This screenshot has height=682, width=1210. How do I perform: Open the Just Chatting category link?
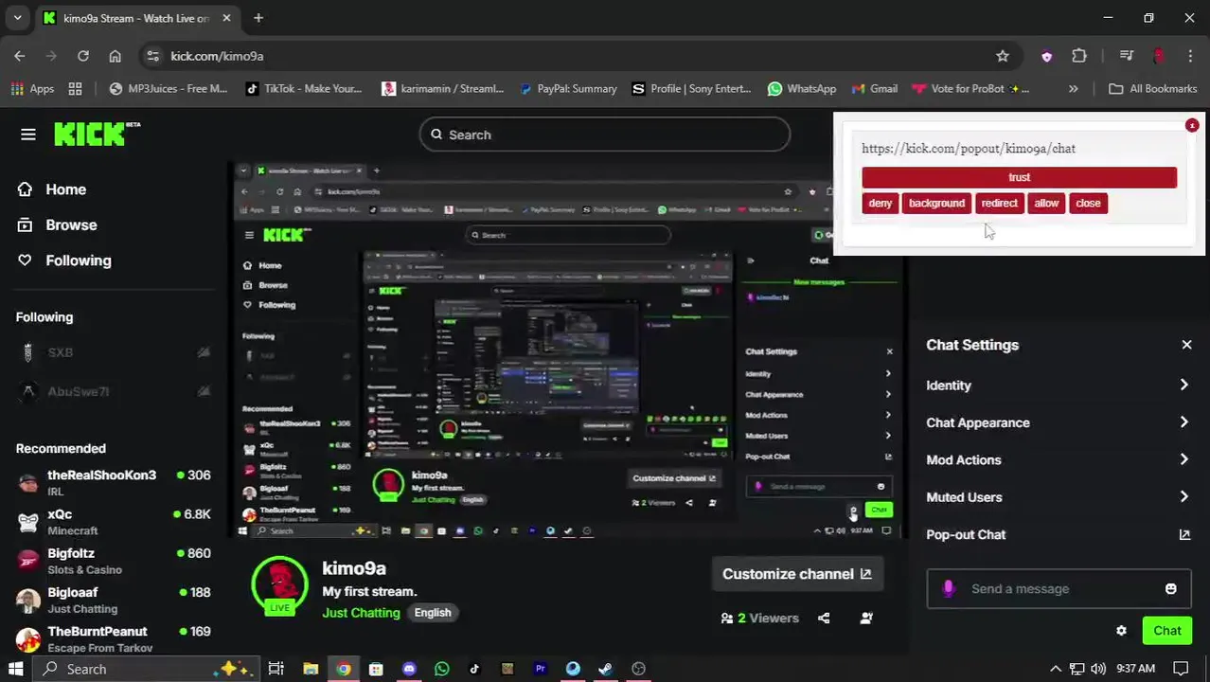[361, 613]
